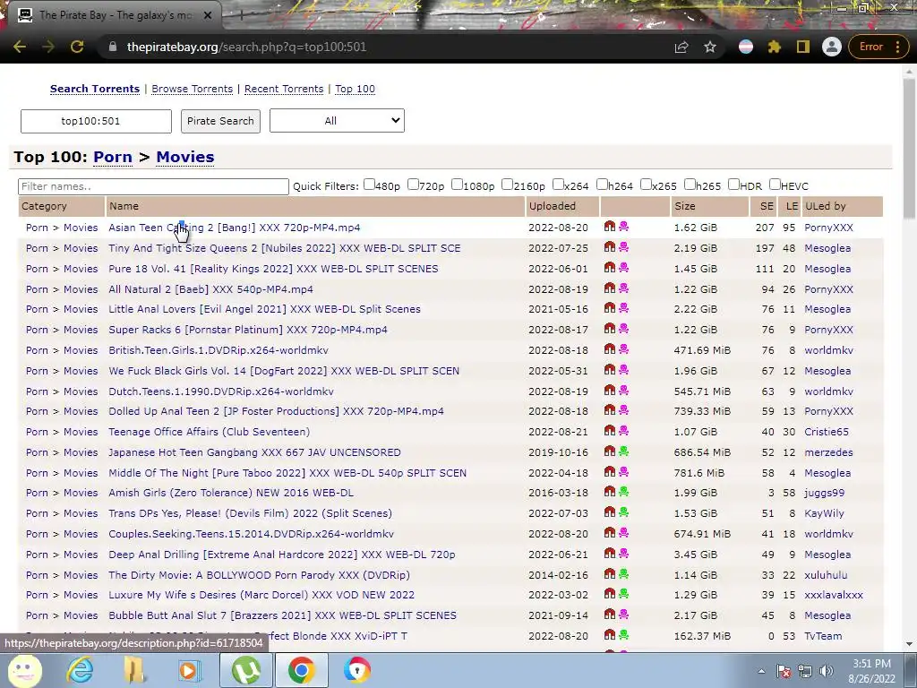
Task: Click the scrollbar down arrow
Action: pyautogui.click(x=910, y=644)
